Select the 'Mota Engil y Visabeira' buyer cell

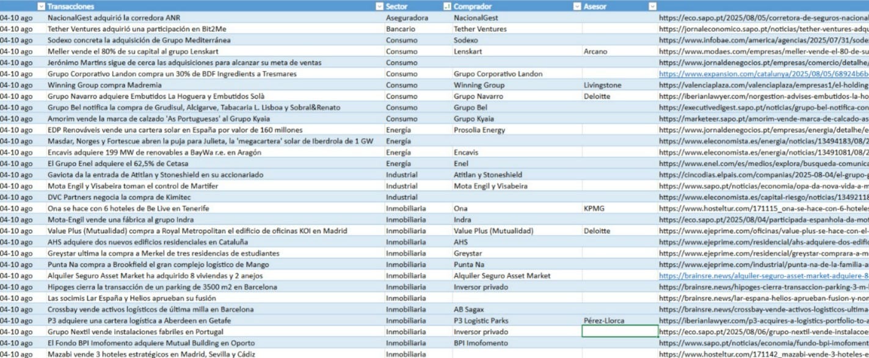click(517, 186)
